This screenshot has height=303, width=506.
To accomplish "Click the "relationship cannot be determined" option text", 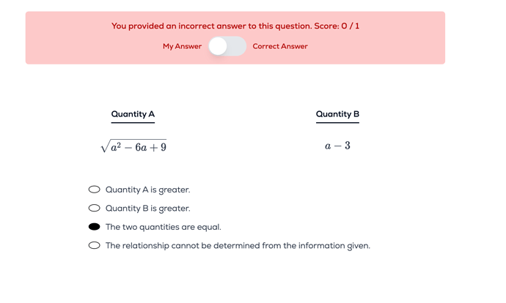I will point(238,246).
